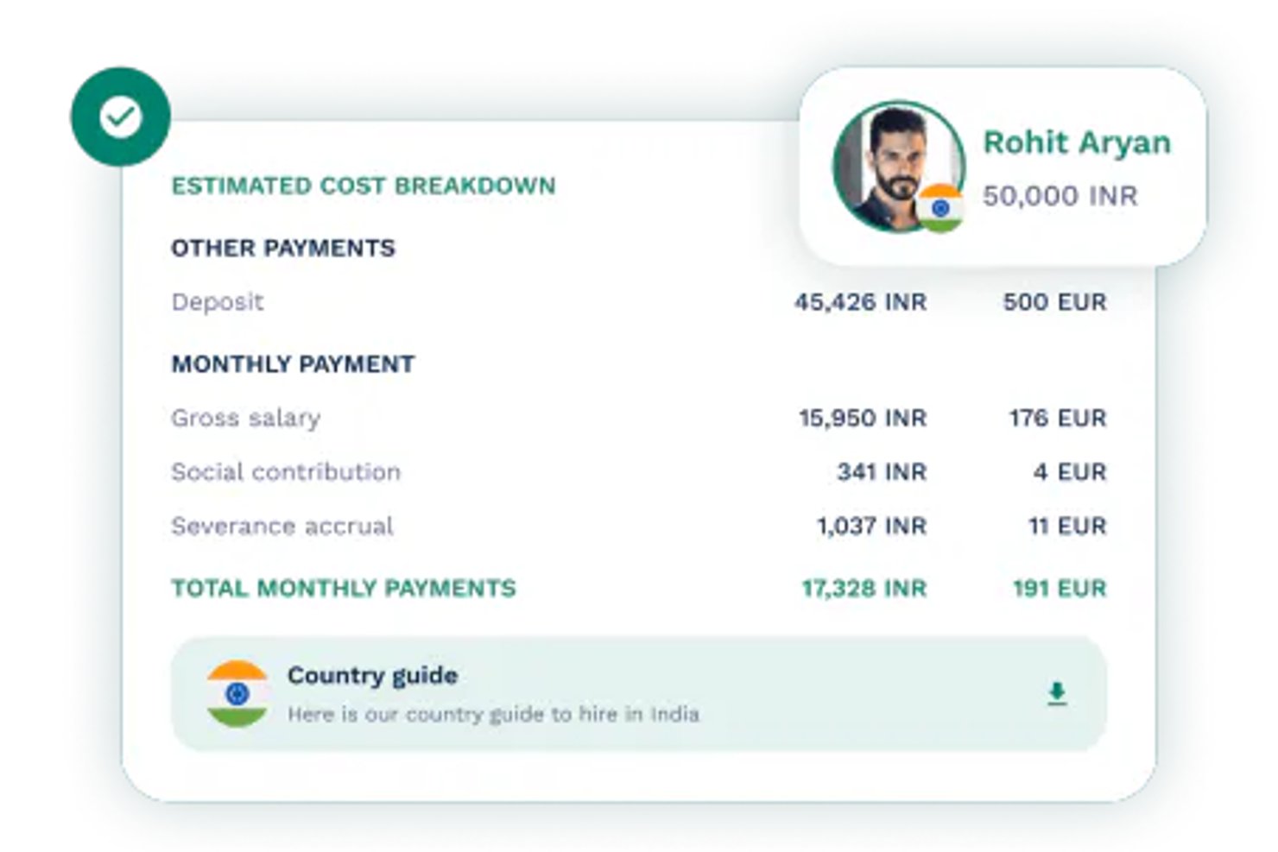Click the 15,950 INR gross salary value

coord(863,418)
